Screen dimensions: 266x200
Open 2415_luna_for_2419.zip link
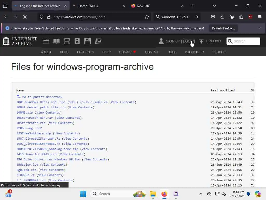pyautogui.click(x=36, y=154)
